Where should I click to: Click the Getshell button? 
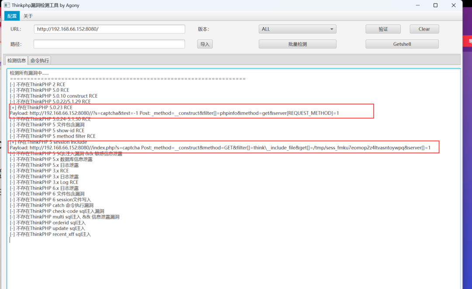coord(402,44)
